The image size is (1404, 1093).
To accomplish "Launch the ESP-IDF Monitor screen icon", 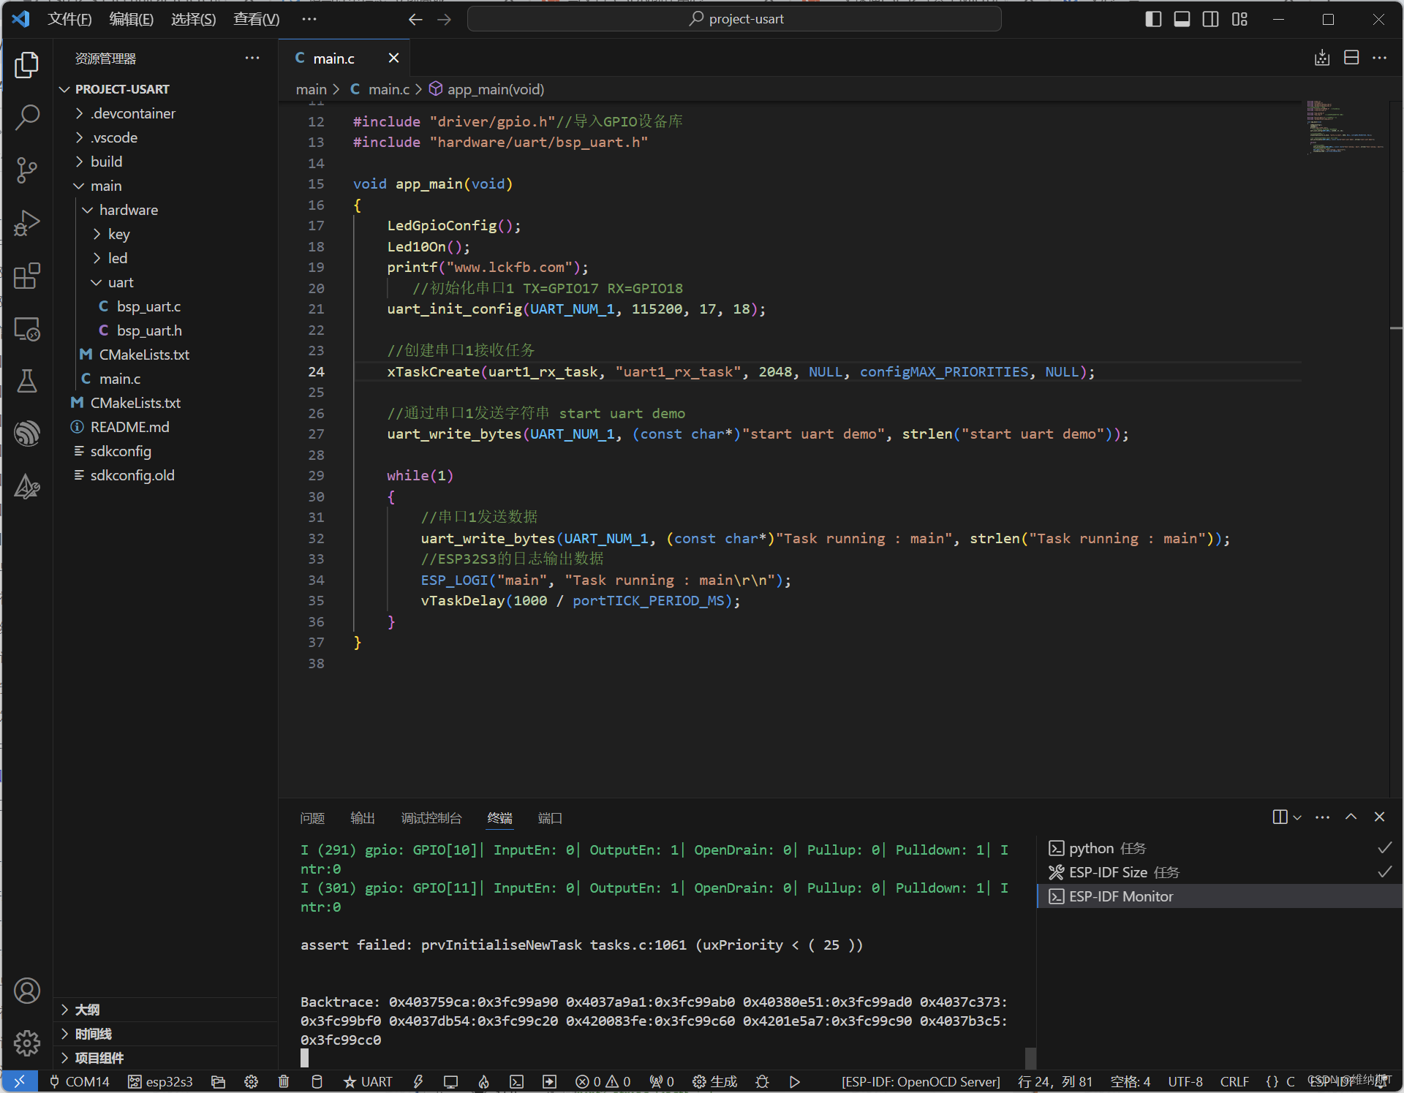I will coord(450,1081).
